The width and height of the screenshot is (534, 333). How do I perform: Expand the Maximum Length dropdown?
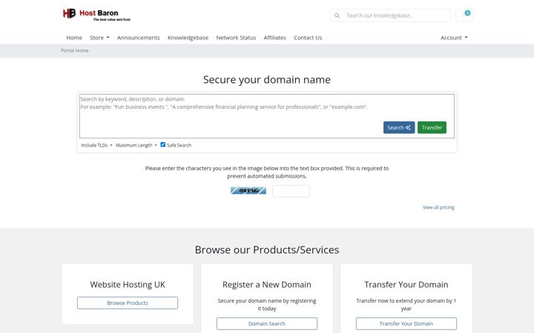(x=136, y=145)
